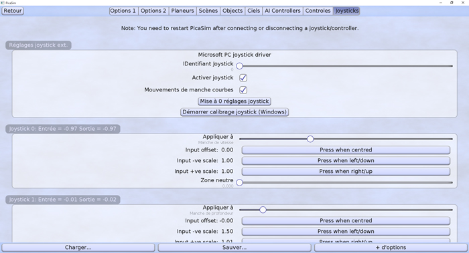Image resolution: width=469 pixels, height=253 pixels.
Task: Click Joystick 0 'Input -ve scale: 1.00' label
Action: [x=205, y=161]
